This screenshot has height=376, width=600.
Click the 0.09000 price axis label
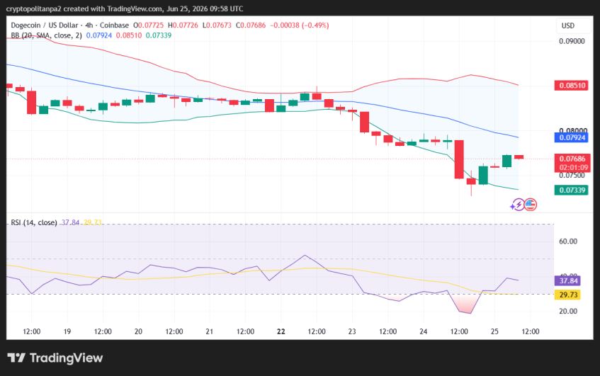click(572, 41)
